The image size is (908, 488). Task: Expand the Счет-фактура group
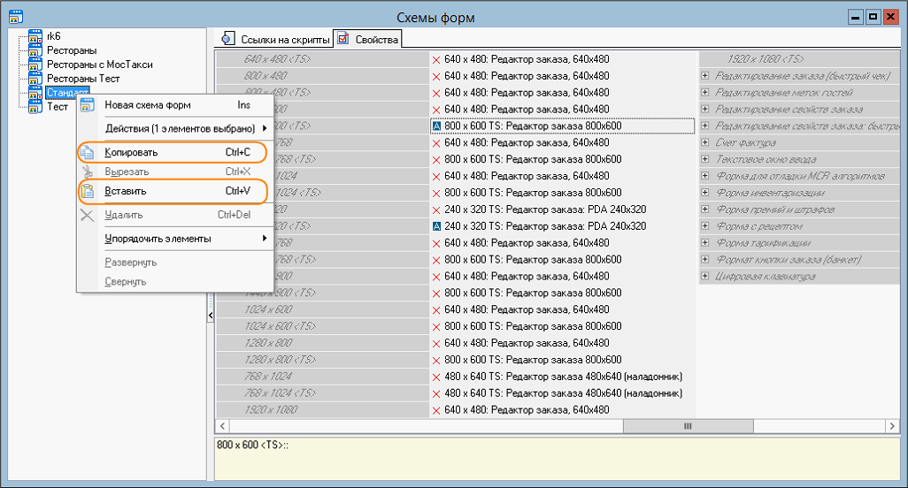[705, 143]
